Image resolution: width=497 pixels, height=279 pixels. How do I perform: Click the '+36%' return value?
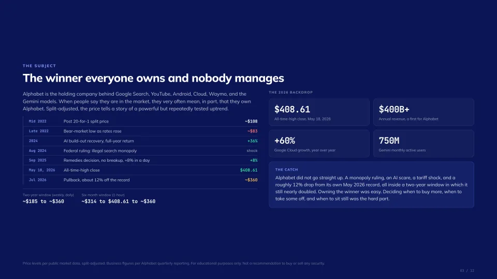(x=252, y=141)
